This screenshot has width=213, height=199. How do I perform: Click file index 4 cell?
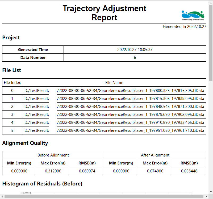pyautogui.click(x=12, y=122)
